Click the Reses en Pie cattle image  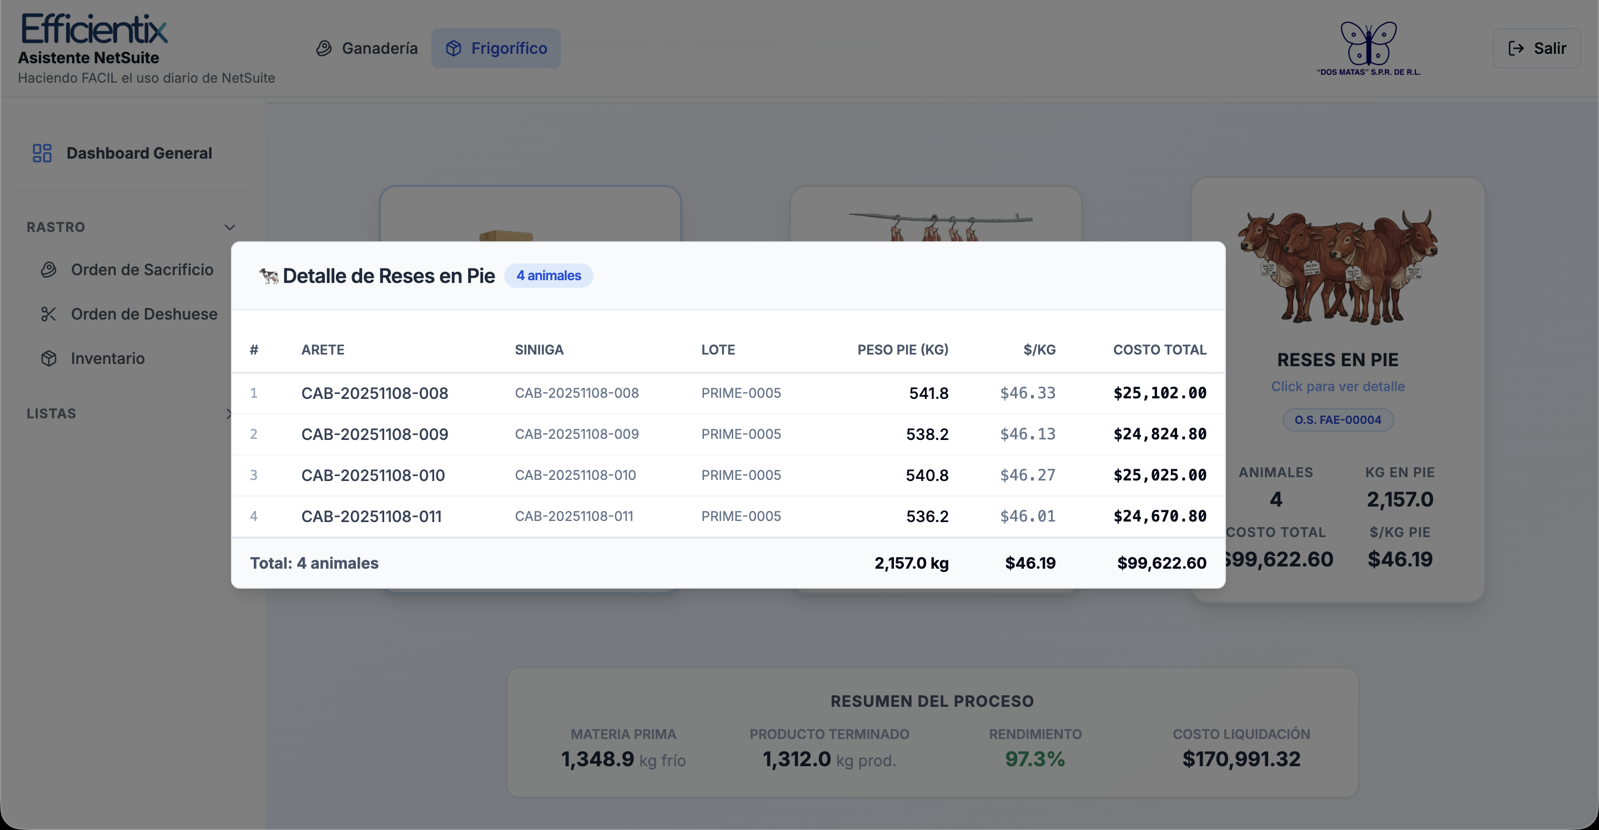pyautogui.click(x=1337, y=267)
